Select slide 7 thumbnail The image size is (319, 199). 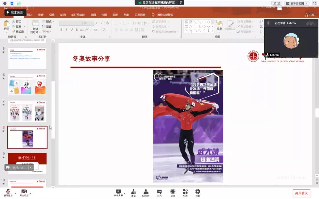click(x=27, y=111)
